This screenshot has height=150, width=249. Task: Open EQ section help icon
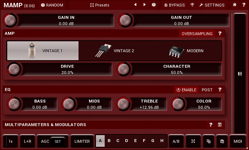coord(220,90)
